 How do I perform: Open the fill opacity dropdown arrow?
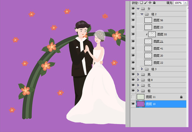pos(185,3)
